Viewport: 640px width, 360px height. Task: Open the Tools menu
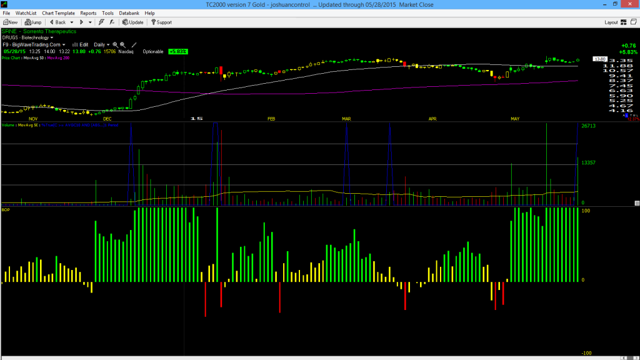tap(107, 13)
